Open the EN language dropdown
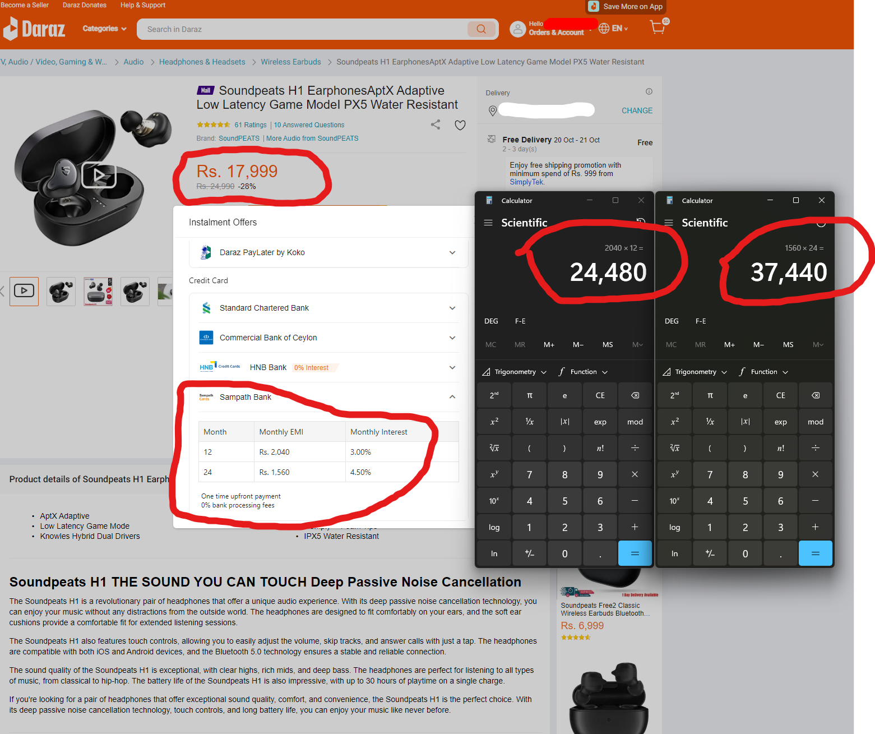The image size is (875, 734). coord(613,28)
